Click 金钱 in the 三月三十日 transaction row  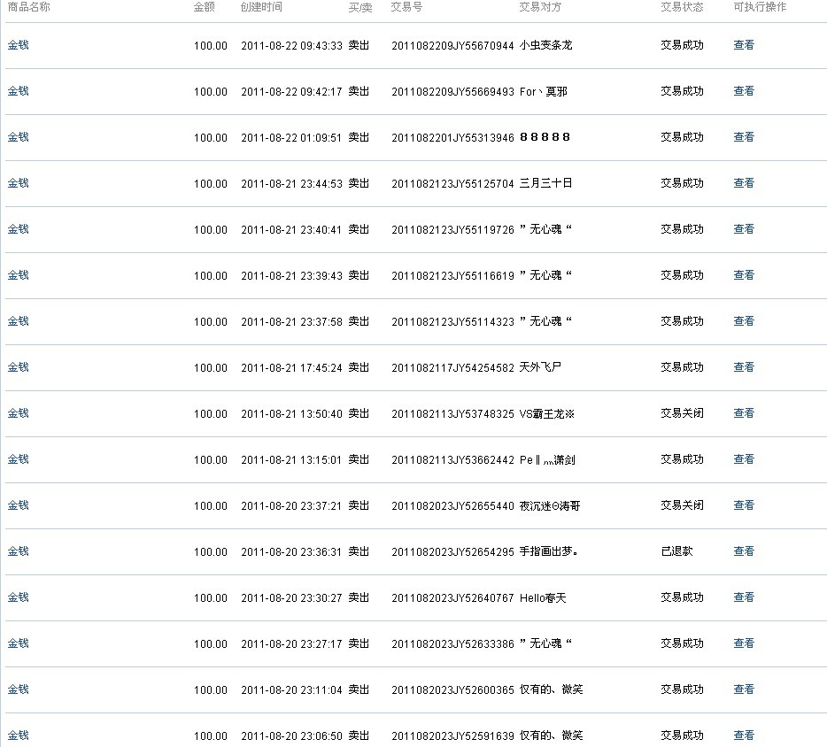click(18, 183)
